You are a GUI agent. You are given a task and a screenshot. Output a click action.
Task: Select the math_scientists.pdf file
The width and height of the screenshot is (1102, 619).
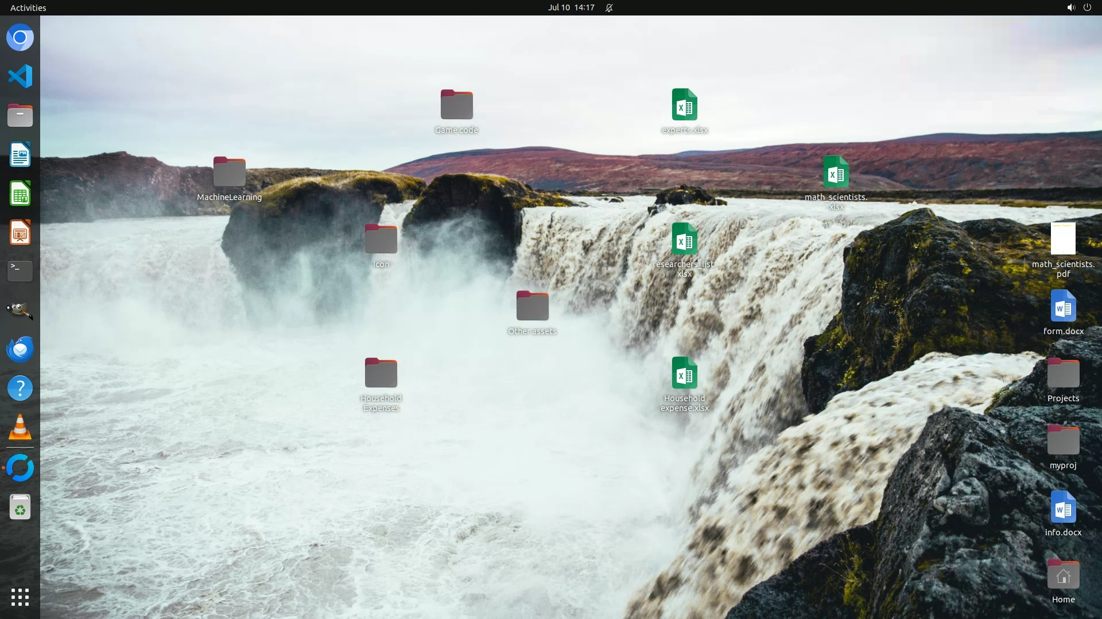click(x=1062, y=239)
